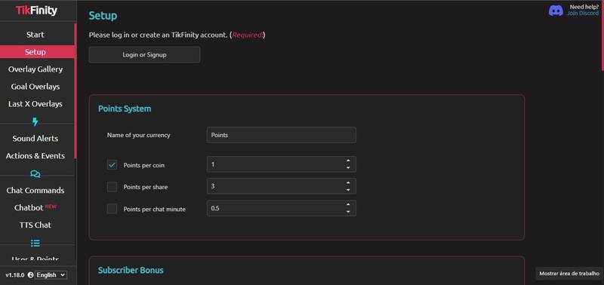Enable Points per chat minute checkbox
604x285 pixels.
click(x=112, y=209)
